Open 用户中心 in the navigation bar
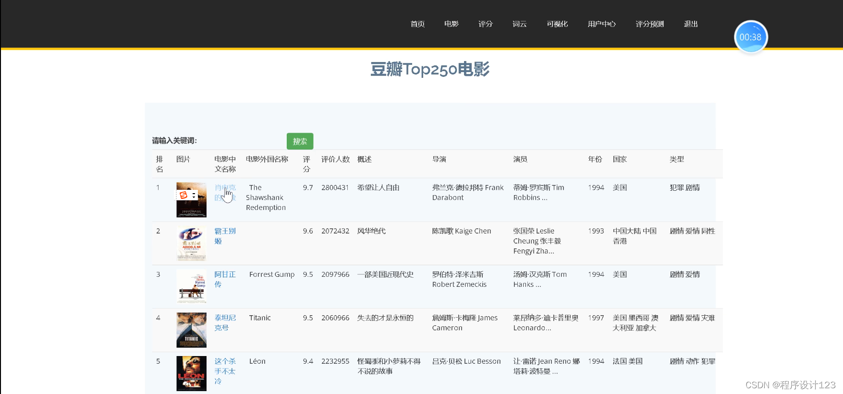843x394 pixels. (x=601, y=24)
